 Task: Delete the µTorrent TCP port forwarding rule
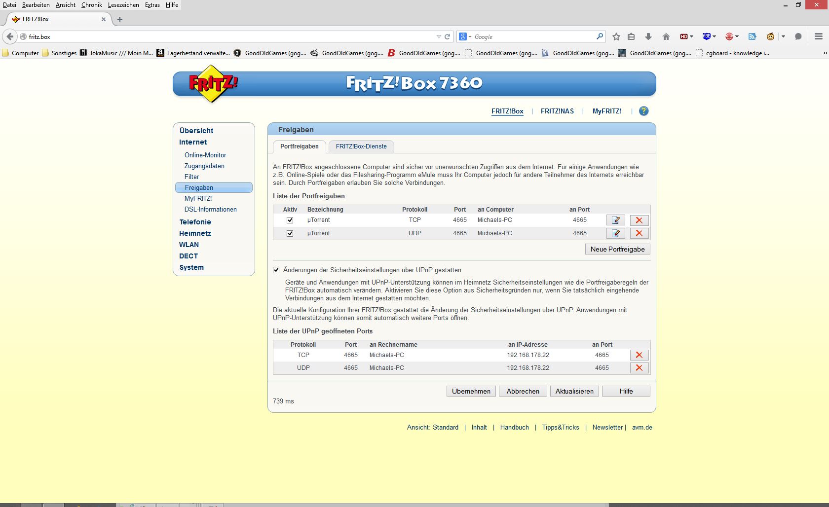pyautogui.click(x=639, y=220)
